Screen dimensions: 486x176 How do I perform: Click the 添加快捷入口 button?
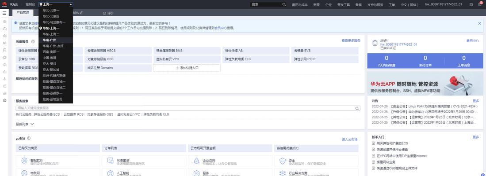[187, 68]
